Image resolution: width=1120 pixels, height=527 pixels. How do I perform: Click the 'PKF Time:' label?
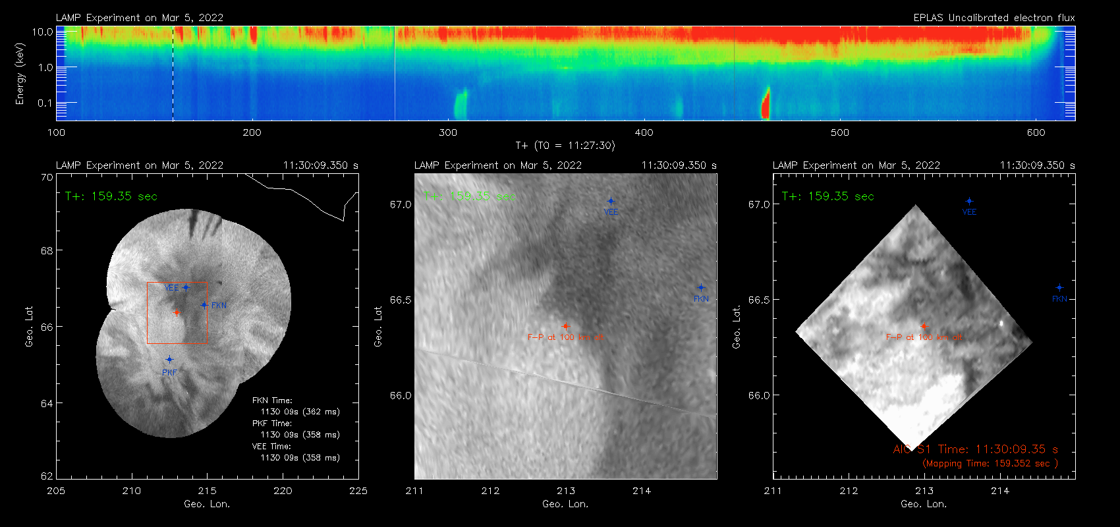(272, 424)
